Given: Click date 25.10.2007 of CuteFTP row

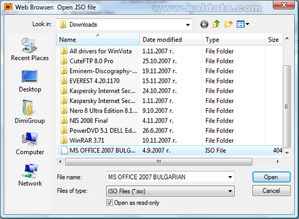Looking at the screenshot, I should point(160,61).
